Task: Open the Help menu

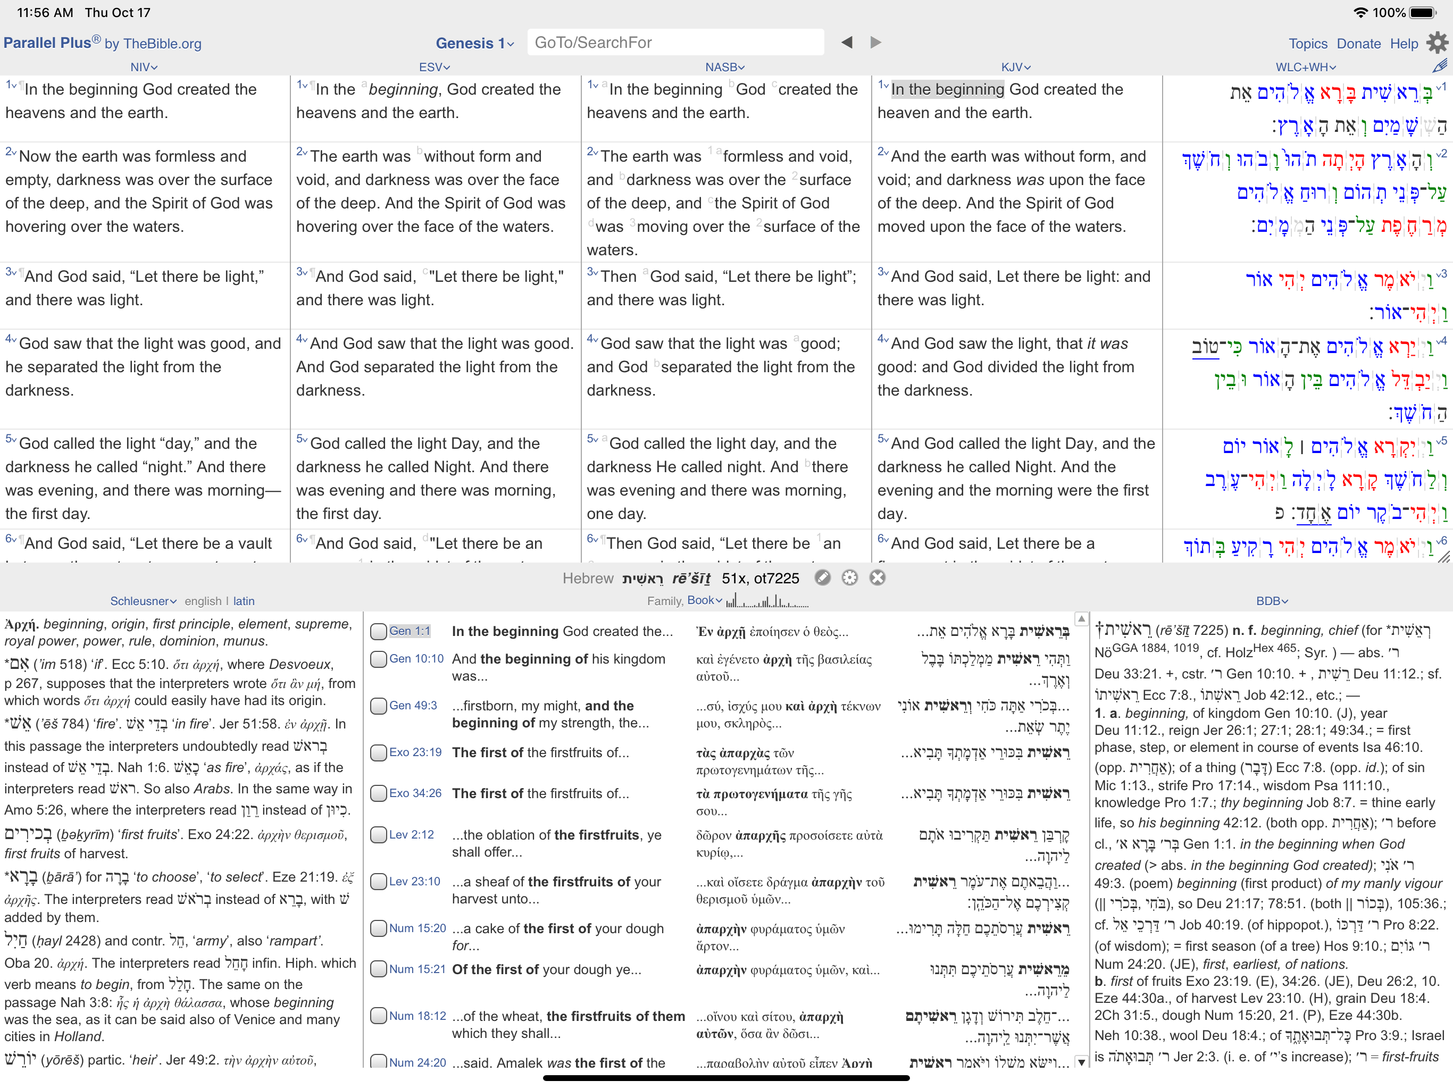Action: point(1404,44)
